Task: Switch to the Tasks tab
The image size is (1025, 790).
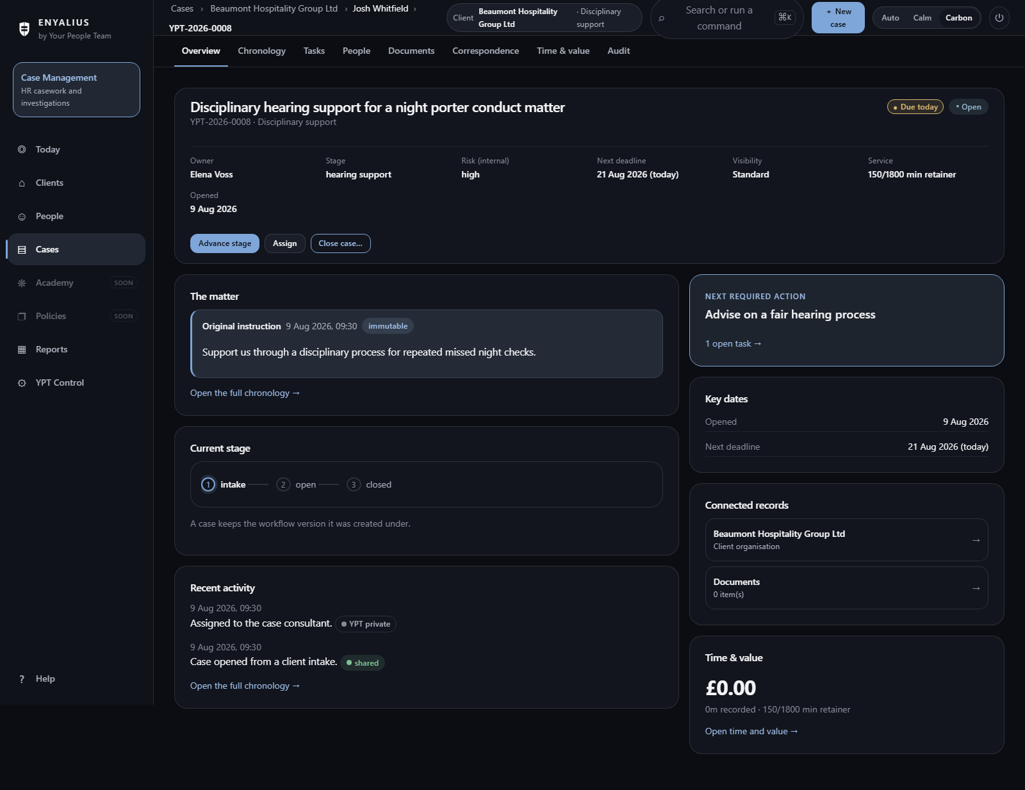Action: tap(314, 51)
